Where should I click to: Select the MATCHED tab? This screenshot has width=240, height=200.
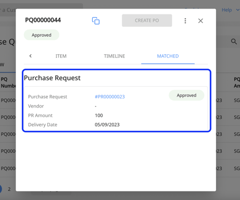point(168,56)
